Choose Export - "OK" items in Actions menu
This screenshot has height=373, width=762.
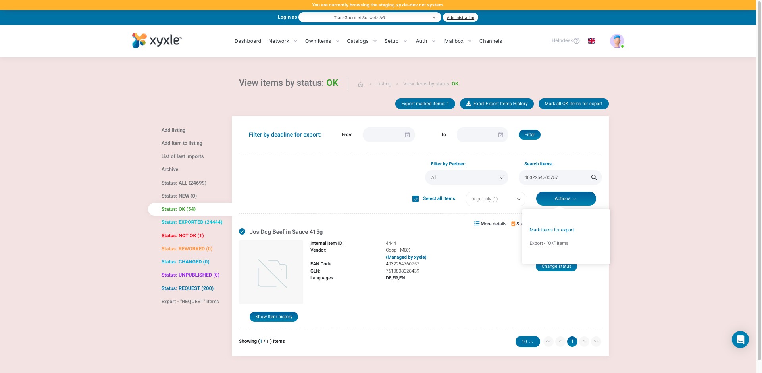click(x=549, y=243)
